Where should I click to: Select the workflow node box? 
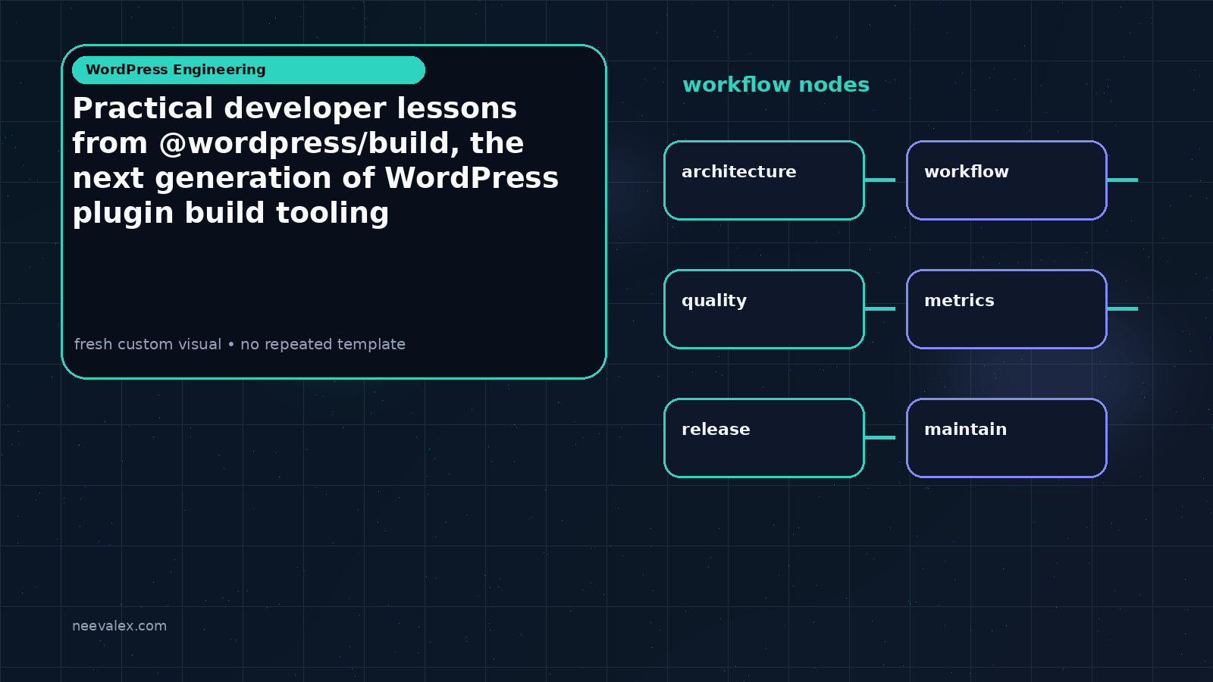coord(1007,180)
